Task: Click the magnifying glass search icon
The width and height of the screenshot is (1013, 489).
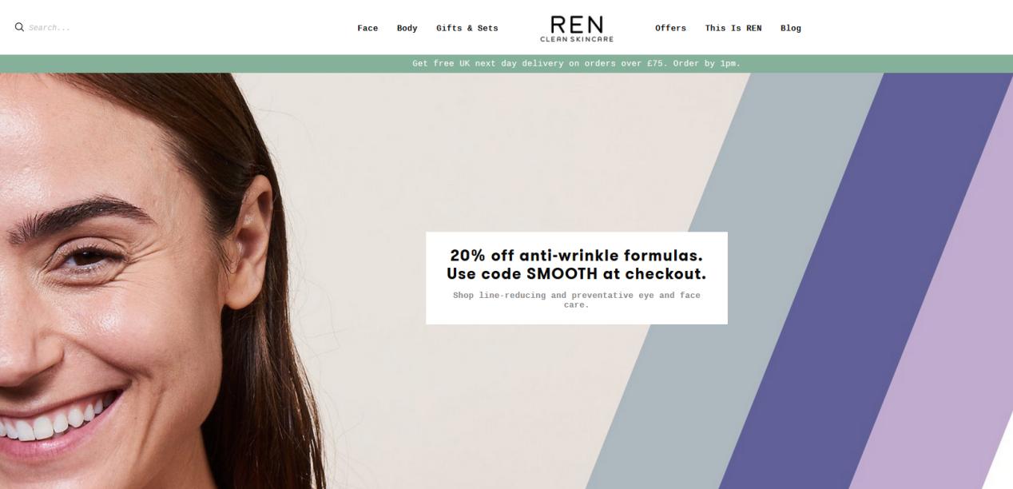Action: coord(19,27)
